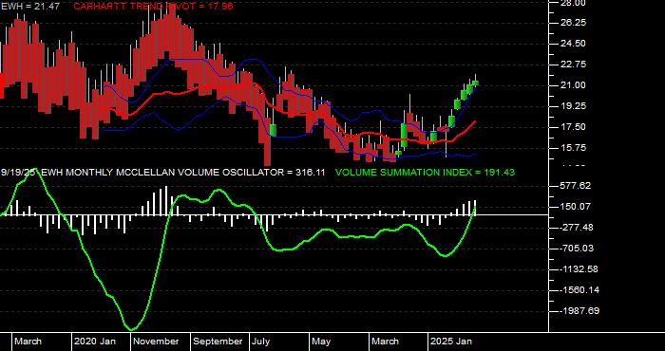Screen dimensions: 665x351
Task: Click the 15.75 price axis label
Action: (573, 148)
